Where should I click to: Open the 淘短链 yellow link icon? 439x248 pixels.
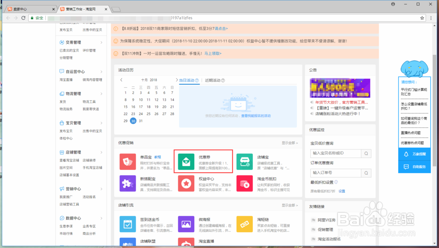[245, 224]
